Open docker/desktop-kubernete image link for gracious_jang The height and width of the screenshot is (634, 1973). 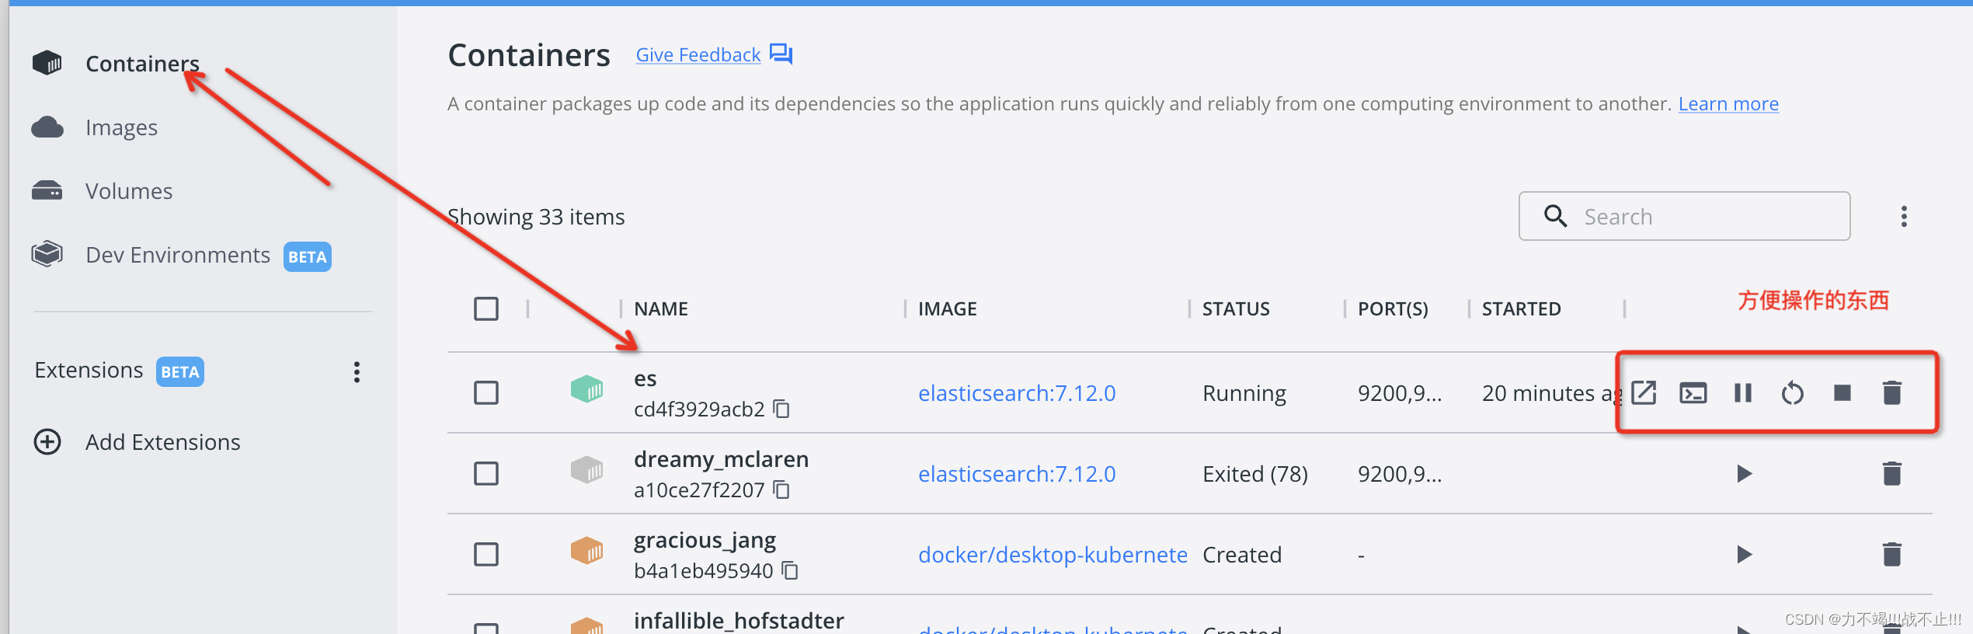(x=1053, y=556)
